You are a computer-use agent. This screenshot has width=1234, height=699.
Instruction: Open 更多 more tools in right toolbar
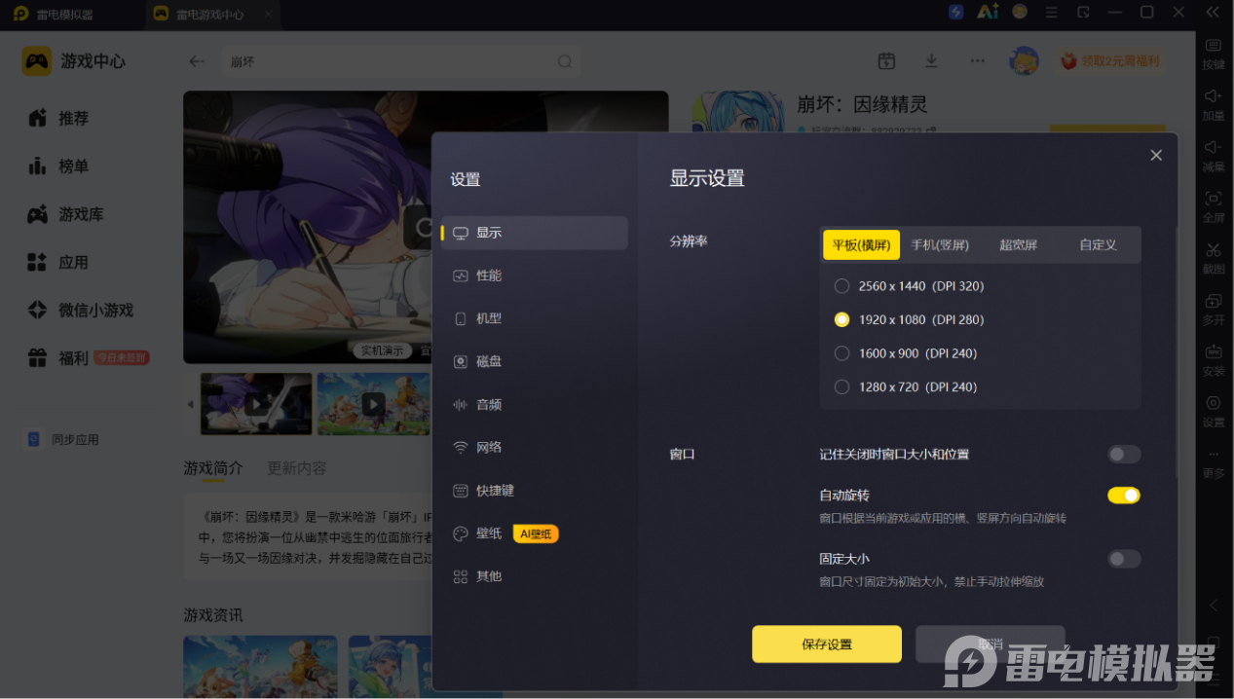click(x=1214, y=462)
